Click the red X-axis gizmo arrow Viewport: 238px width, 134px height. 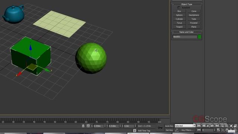coord(19,74)
